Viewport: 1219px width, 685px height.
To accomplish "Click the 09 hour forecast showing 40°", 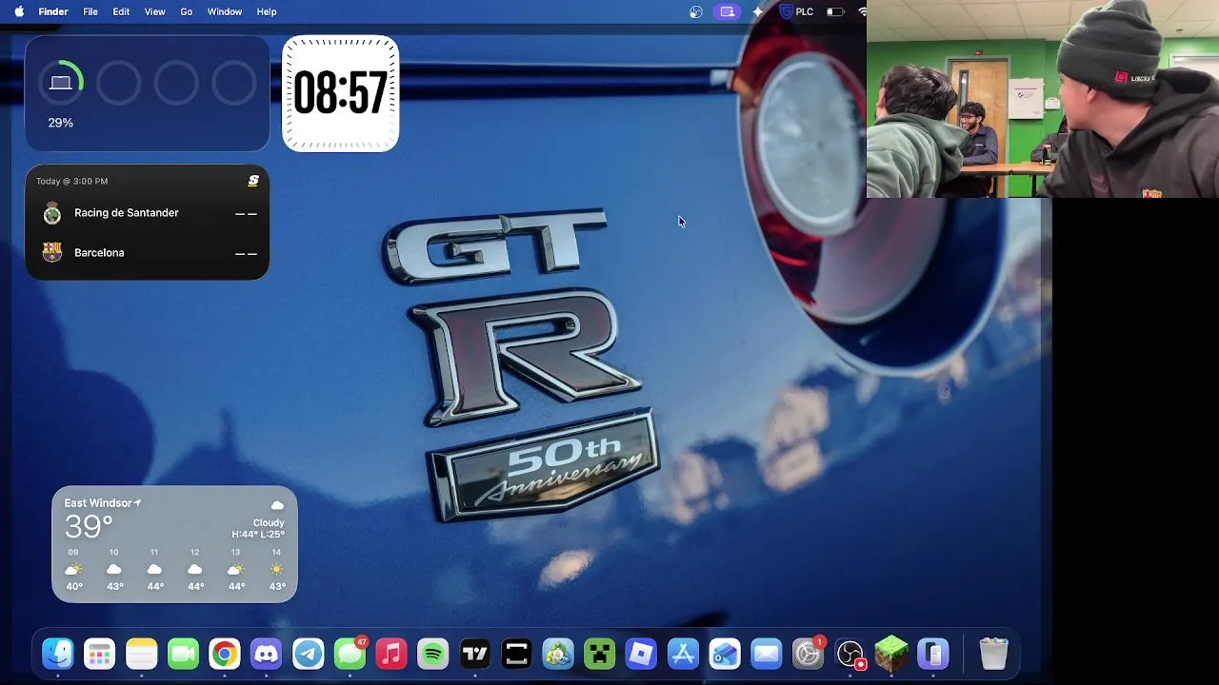I will coord(73,569).
